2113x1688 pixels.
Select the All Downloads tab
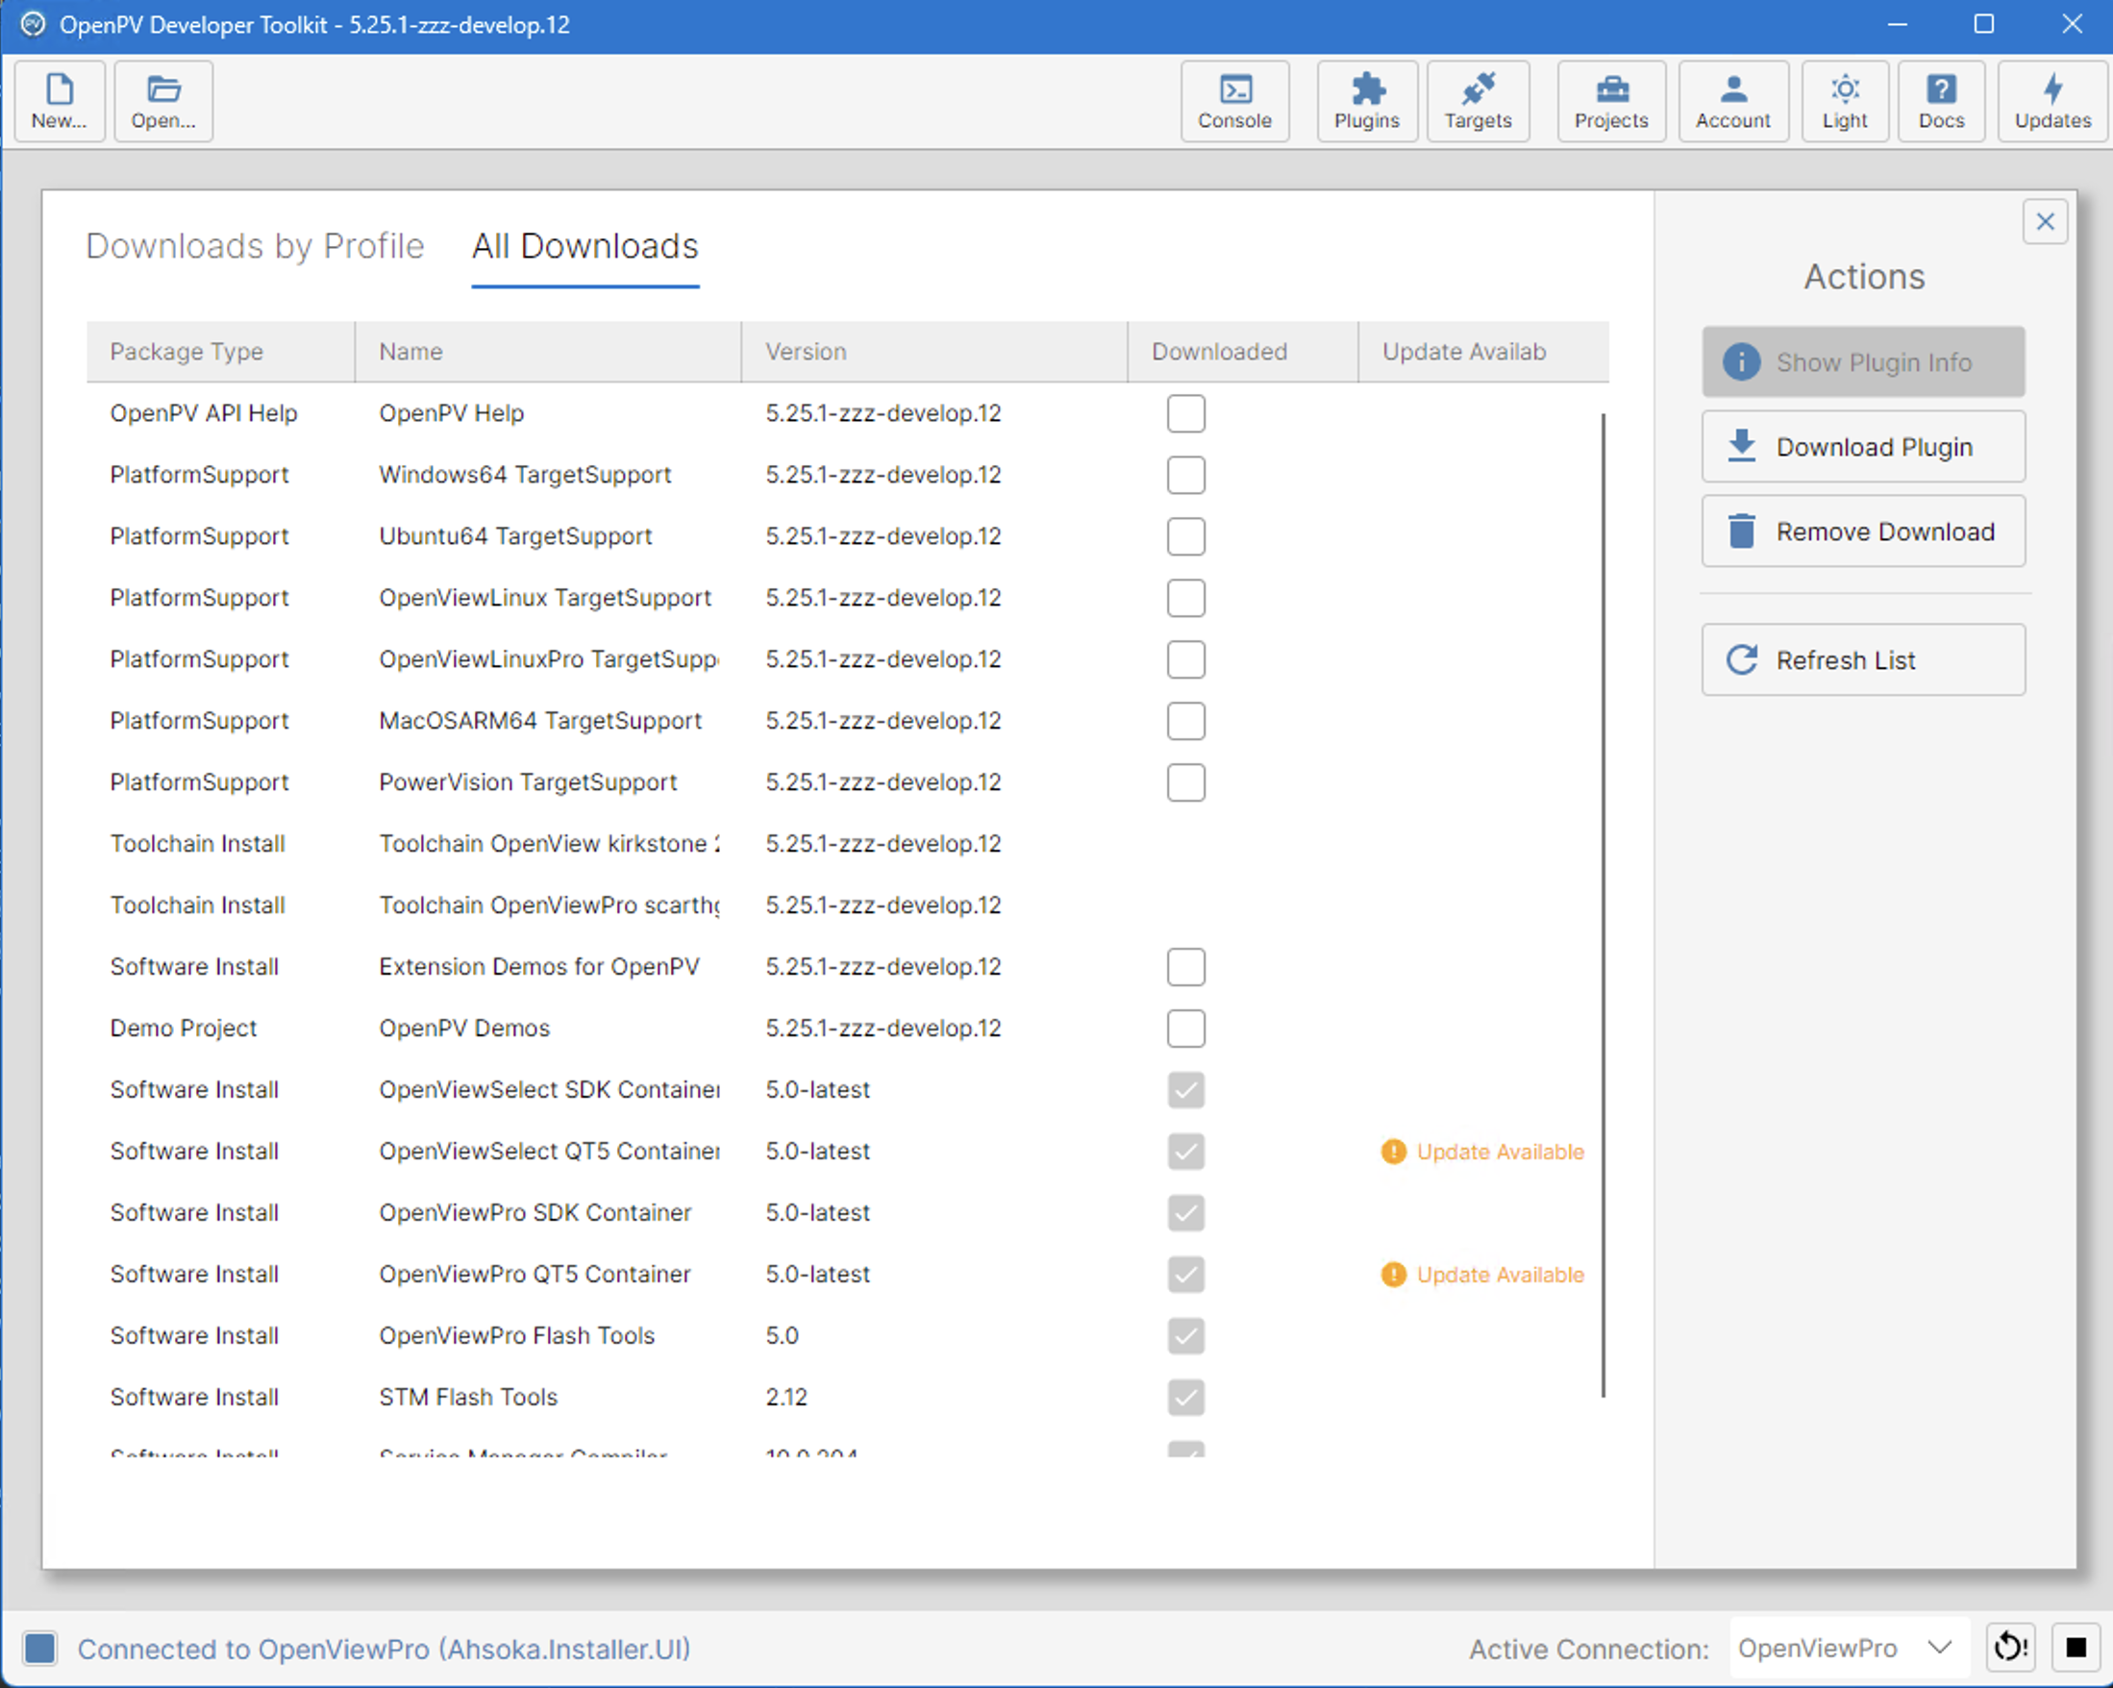click(585, 246)
